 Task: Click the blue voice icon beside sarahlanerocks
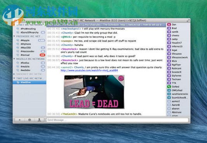click(x=169, y=94)
